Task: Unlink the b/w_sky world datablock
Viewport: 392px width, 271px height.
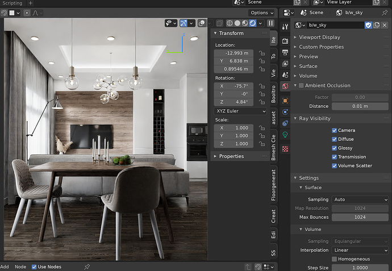Action: click(x=385, y=25)
